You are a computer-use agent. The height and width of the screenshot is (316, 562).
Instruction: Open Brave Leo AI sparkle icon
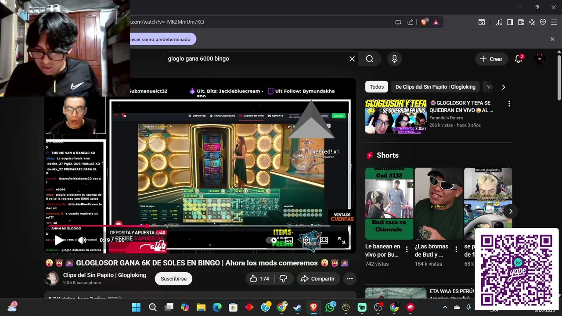pyautogui.click(x=532, y=22)
